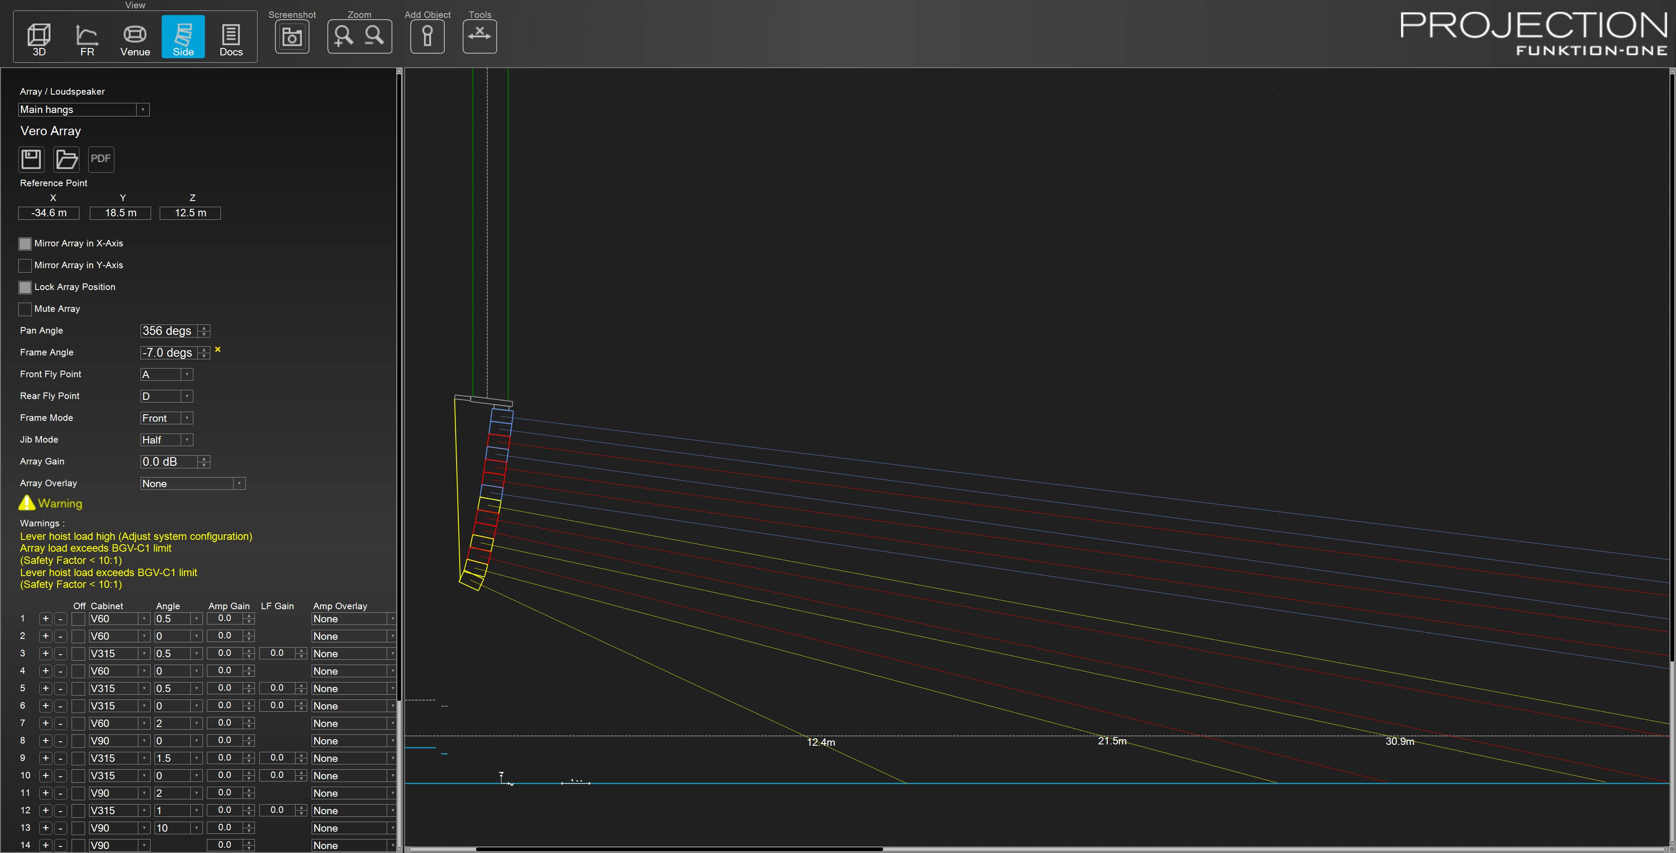The height and width of the screenshot is (853, 1676).
Task: Open the Add Object tool
Action: click(x=427, y=36)
